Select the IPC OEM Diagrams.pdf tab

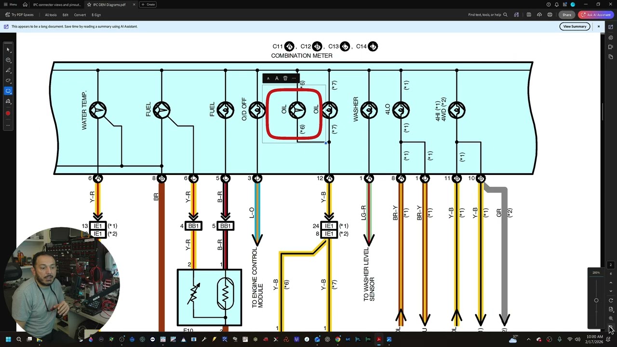pyautogui.click(x=109, y=4)
